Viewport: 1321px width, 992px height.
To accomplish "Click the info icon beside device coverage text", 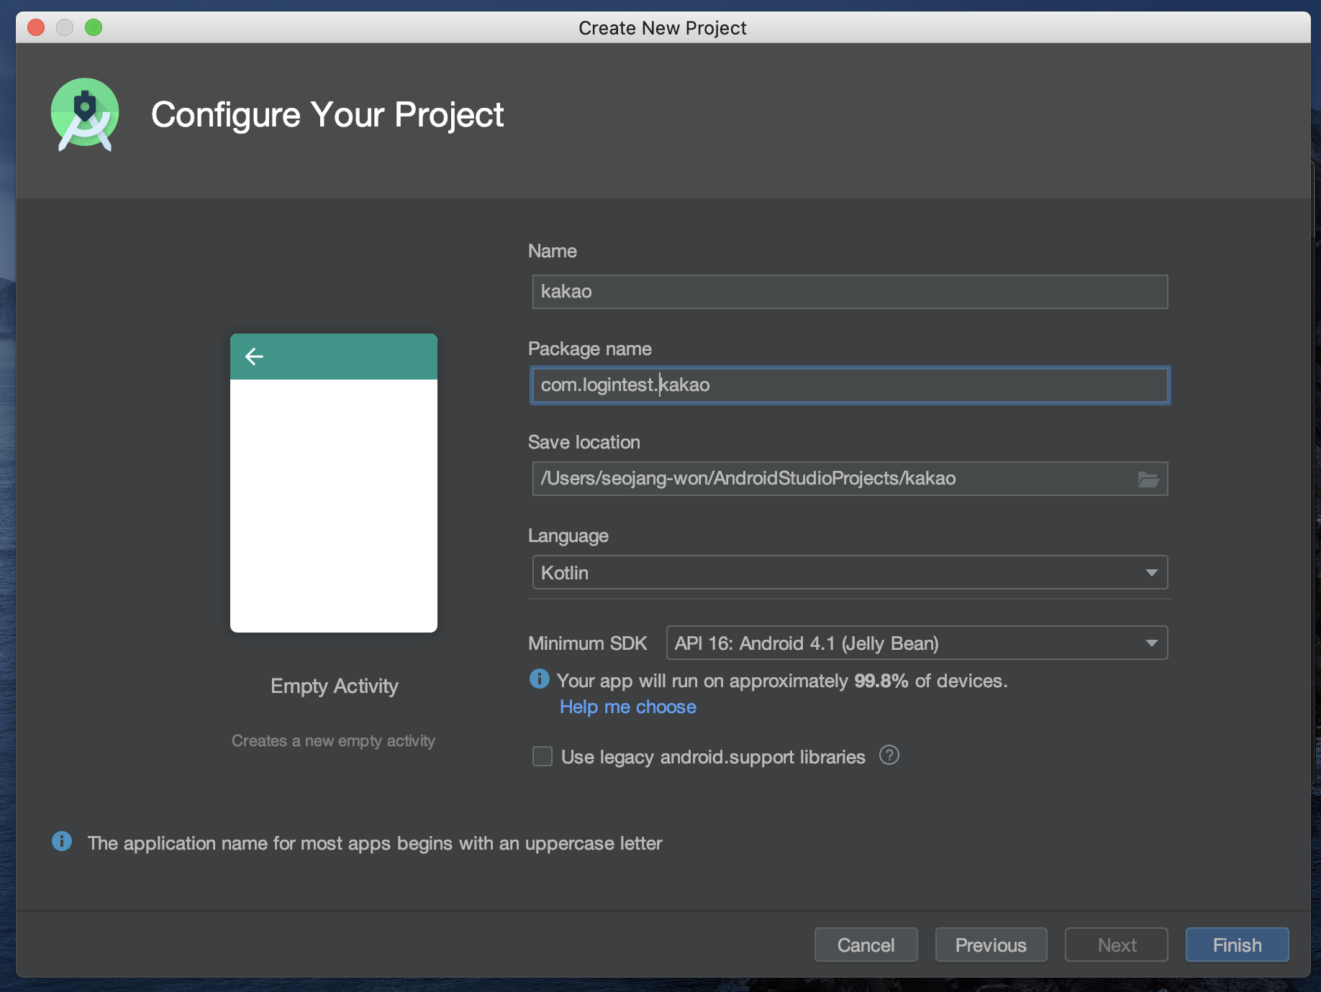I will (539, 679).
